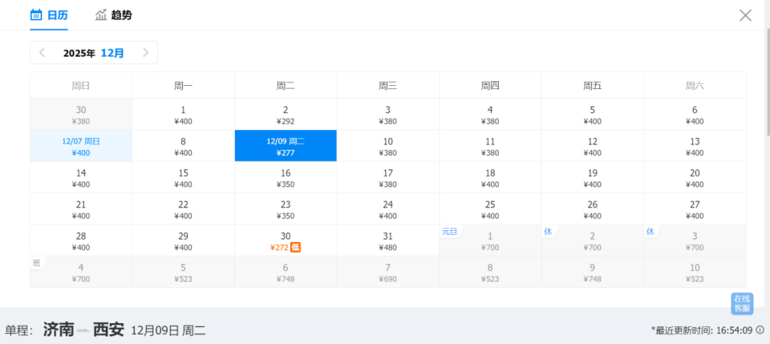Select December 22 priced ¥400
The height and width of the screenshot is (344, 770).
point(183,209)
